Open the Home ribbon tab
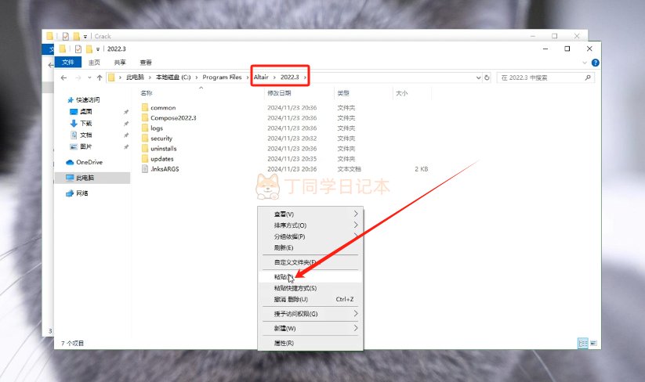Screen dimensions: 645x382 click(94, 63)
